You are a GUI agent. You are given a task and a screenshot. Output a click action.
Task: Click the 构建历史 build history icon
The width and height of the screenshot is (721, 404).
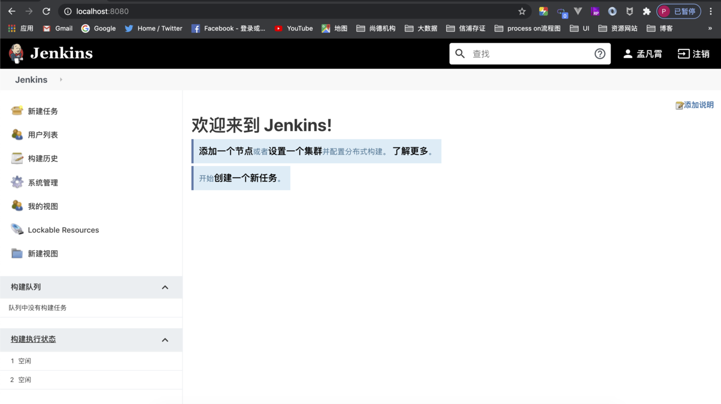point(17,158)
